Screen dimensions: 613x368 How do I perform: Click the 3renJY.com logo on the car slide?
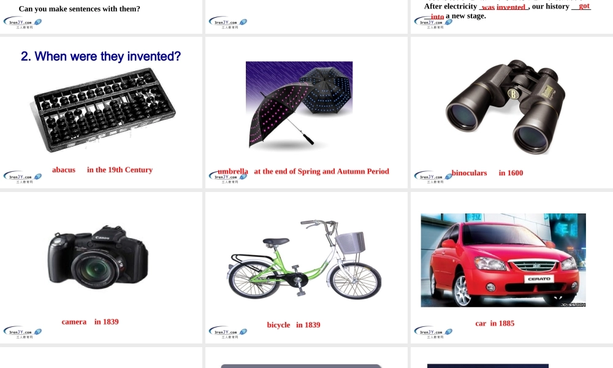(x=433, y=332)
